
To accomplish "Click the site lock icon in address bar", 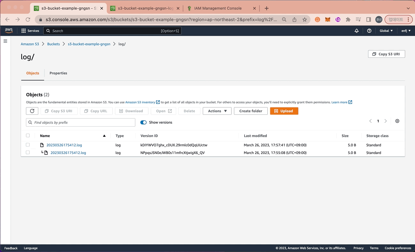I will (41, 20).
